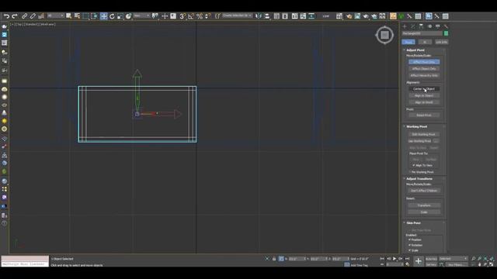Click Edit Working Pivot button
The image size is (497, 279).
pos(424,134)
